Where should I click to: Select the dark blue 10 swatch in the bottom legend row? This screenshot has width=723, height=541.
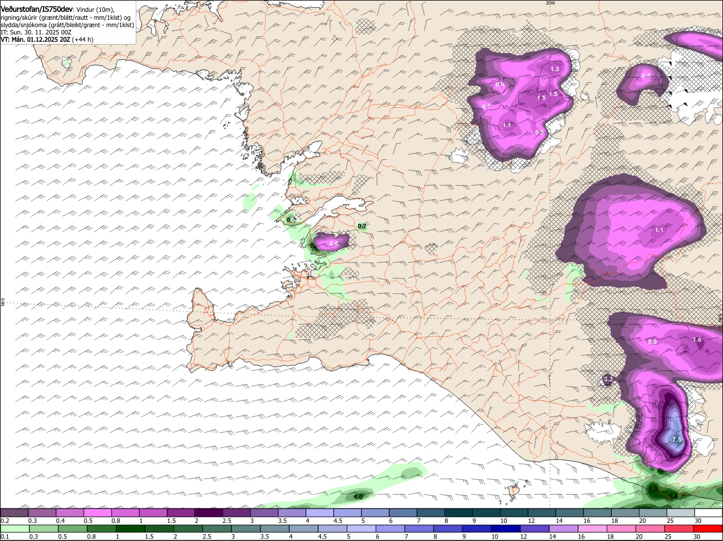pyautogui.click(x=506, y=528)
